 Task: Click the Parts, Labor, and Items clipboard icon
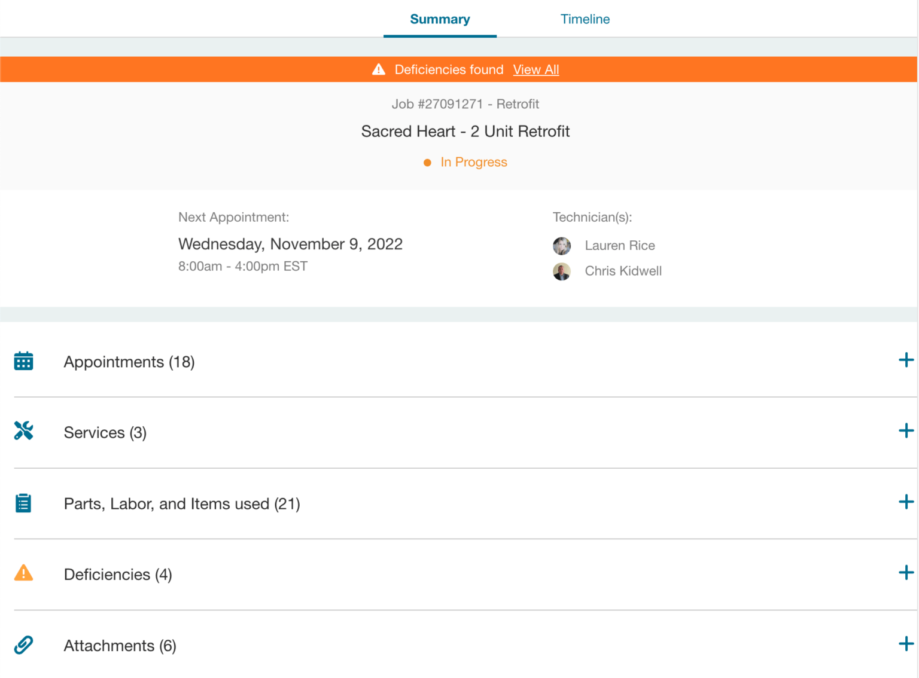coord(23,503)
